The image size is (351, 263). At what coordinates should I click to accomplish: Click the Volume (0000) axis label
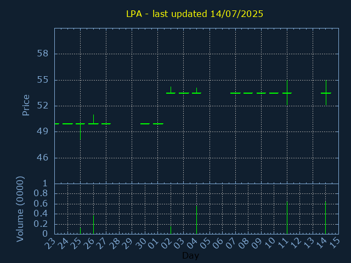[x=20, y=209]
